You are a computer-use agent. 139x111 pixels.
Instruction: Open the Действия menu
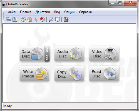(43, 12)
